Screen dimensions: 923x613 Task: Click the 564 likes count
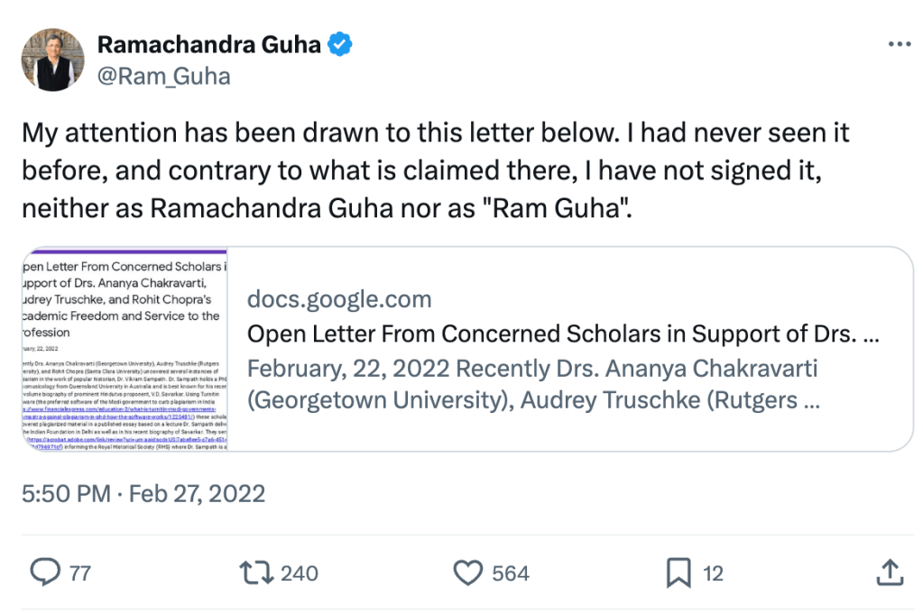pyautogui.click(x=512, y=573)
